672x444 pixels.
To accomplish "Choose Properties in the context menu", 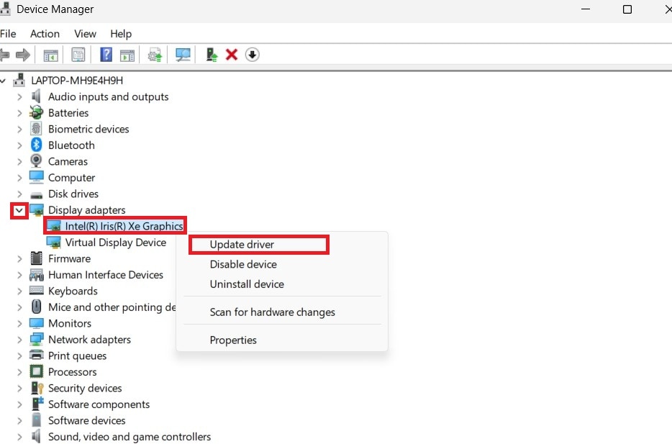I will (x=233, y=340).
